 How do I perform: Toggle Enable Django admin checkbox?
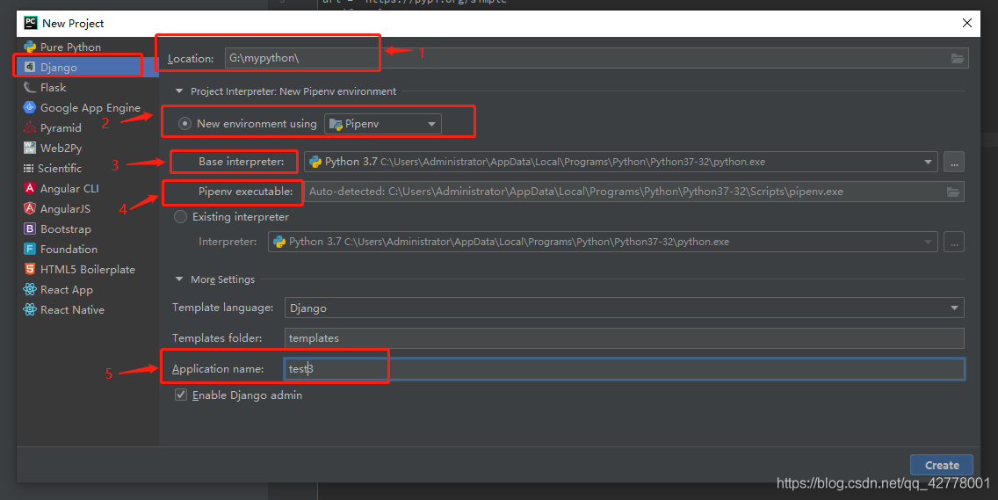pos(181,395)
